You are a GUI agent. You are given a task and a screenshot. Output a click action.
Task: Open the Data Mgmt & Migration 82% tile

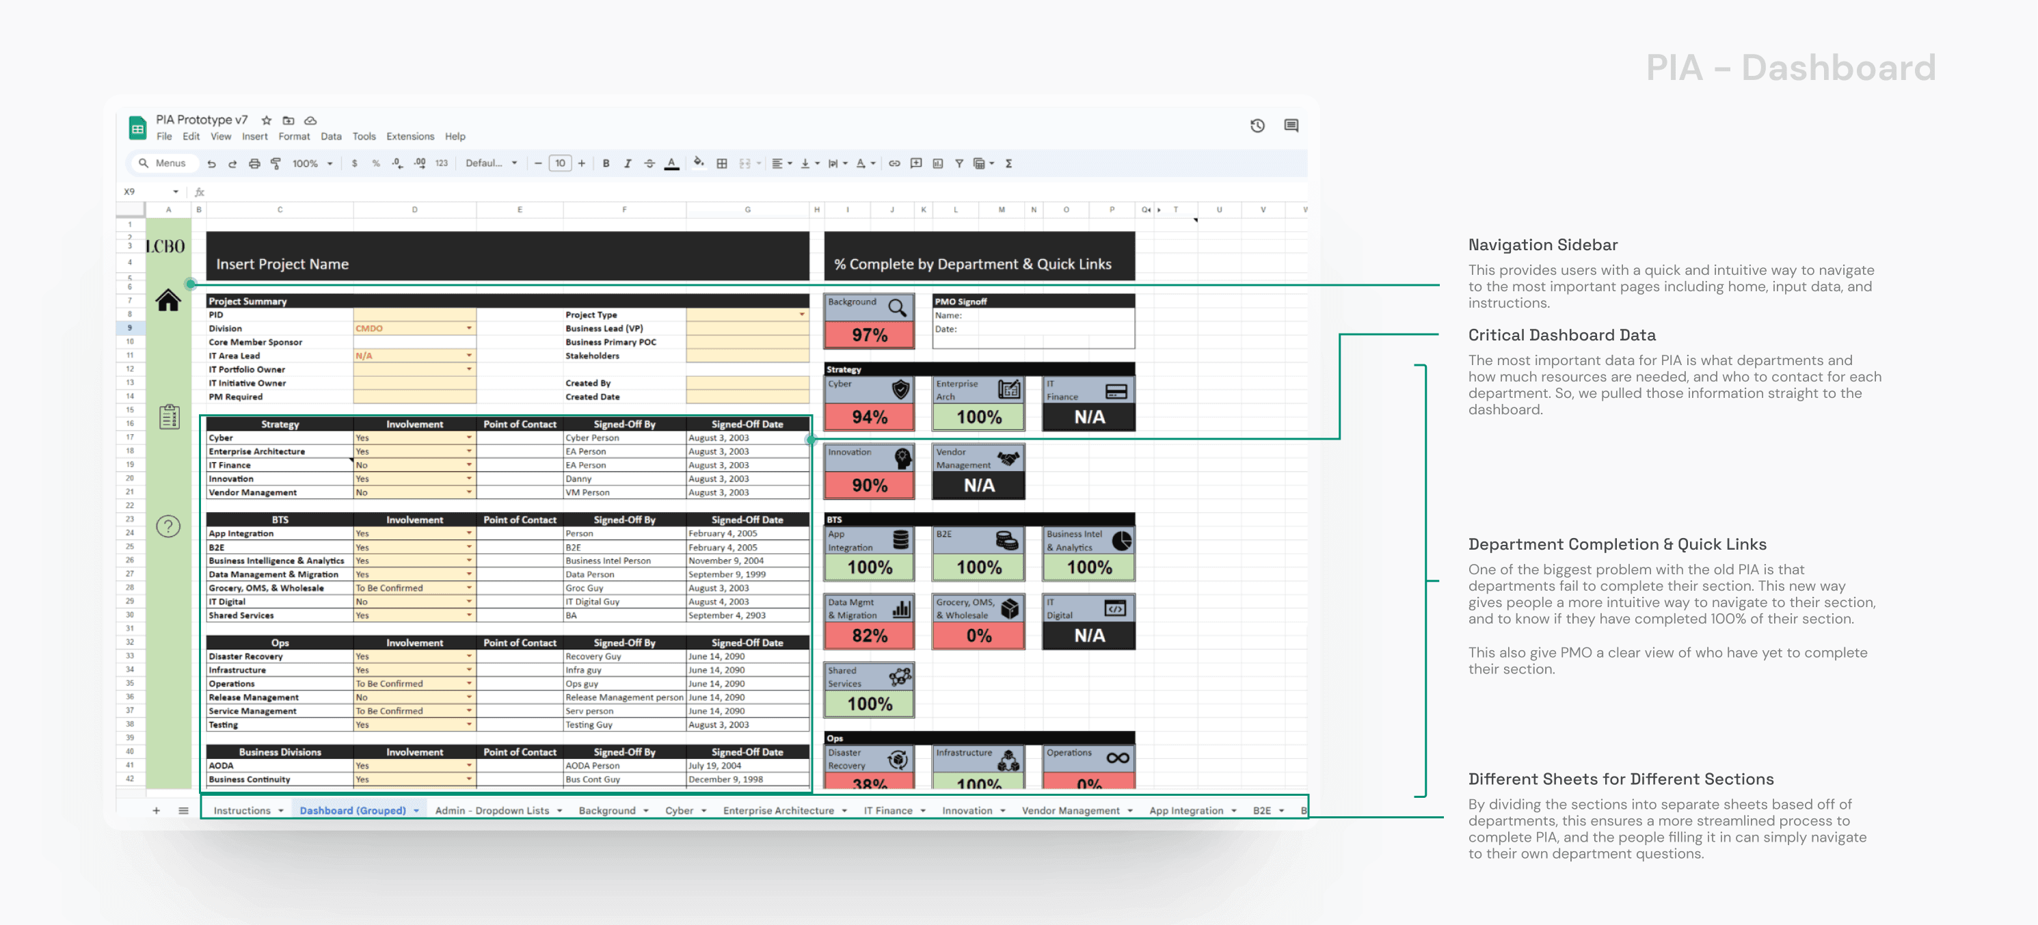870,622
